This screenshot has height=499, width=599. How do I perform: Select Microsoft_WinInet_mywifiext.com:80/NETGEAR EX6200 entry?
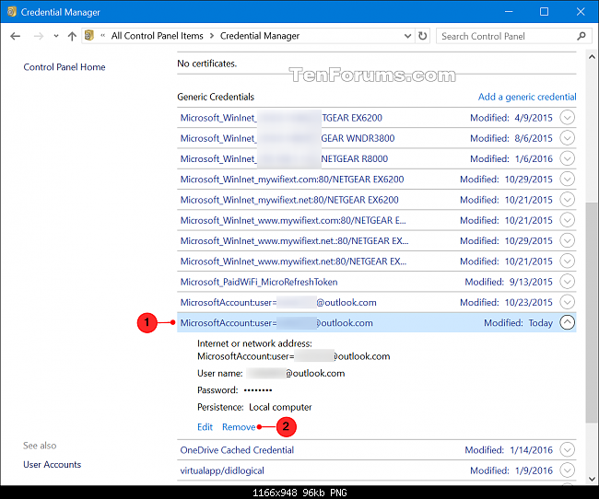[x=292, y=180]
